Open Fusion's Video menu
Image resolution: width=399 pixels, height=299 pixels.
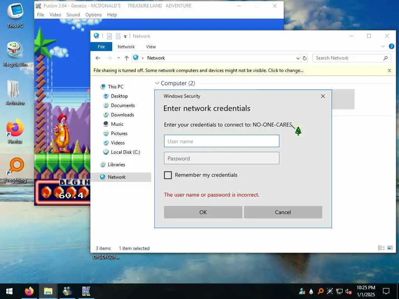55,15
